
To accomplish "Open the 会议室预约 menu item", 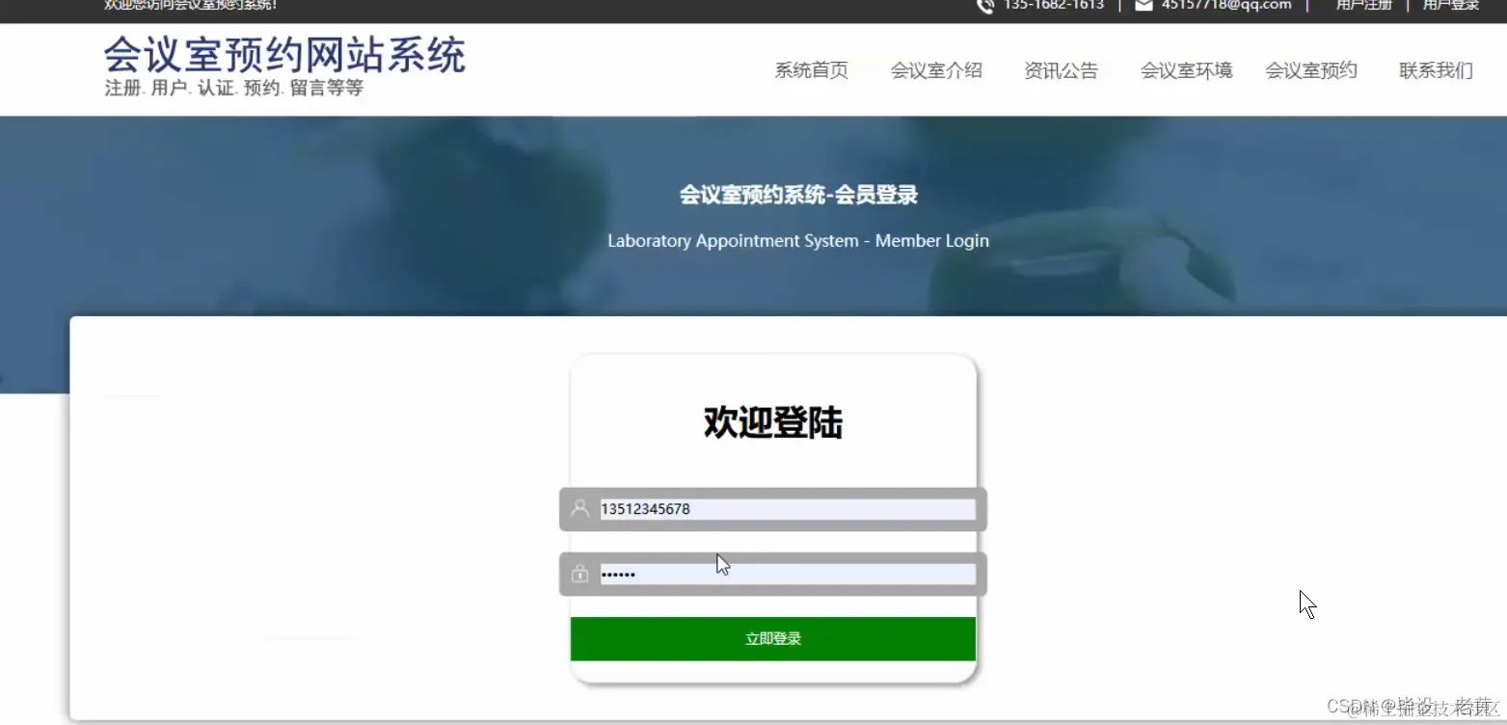I will tap(1309, 69).
